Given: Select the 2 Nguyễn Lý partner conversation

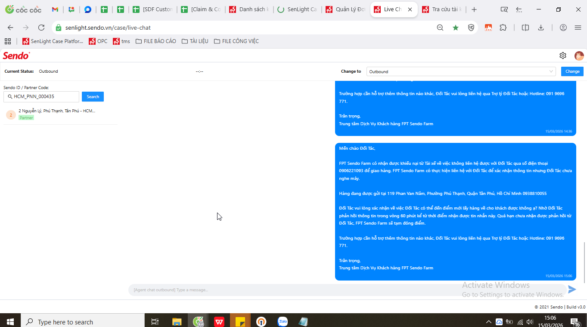Looking at the screenshot, I should [x=60, y=114].
